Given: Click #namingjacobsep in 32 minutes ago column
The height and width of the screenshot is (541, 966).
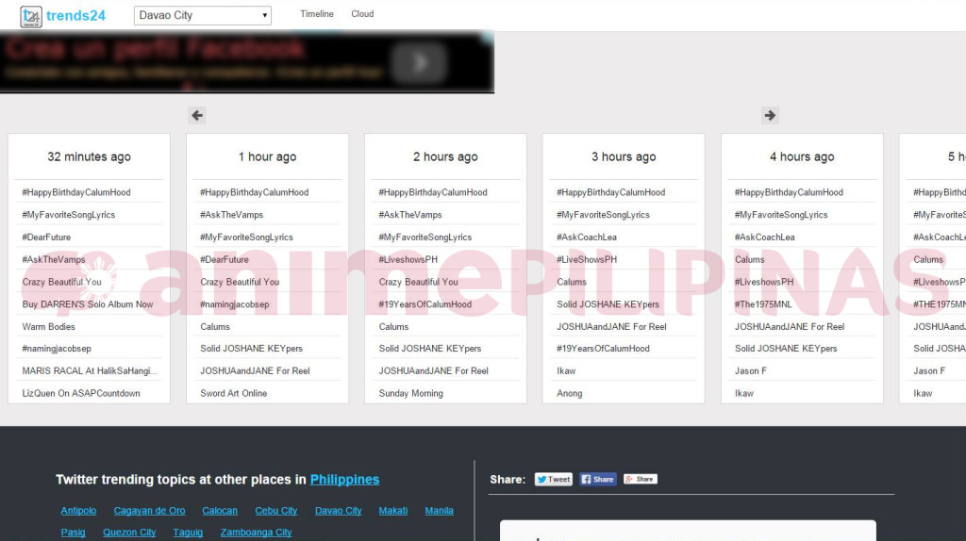Looking at the screenshot, I should [x=57, y=349].
